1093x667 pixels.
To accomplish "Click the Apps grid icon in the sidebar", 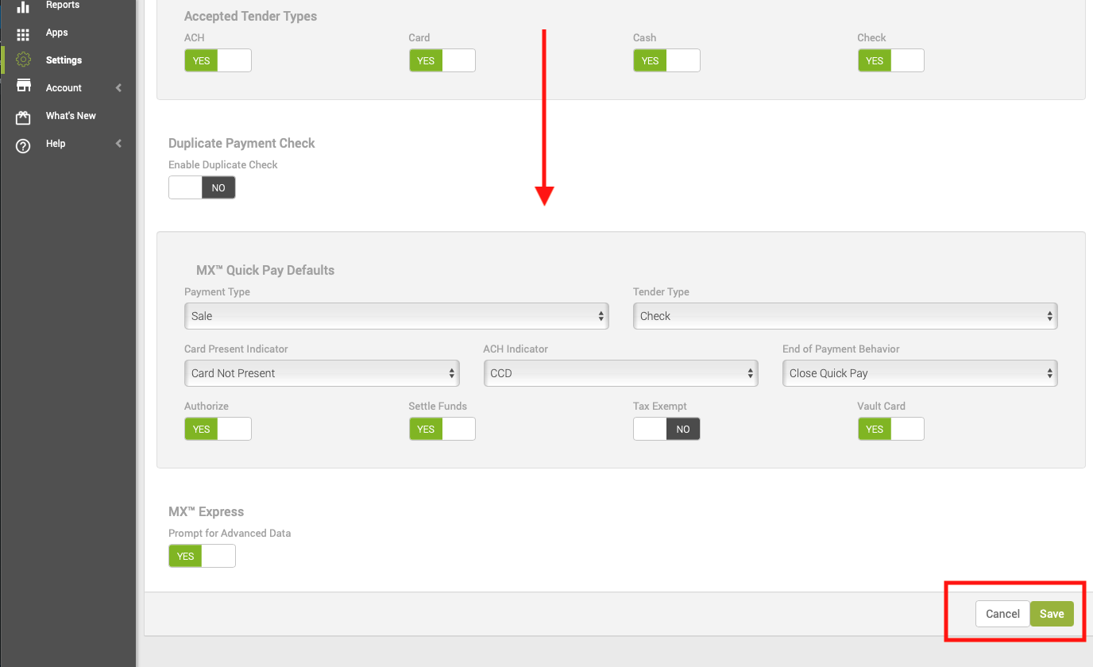I will point(22,33).
